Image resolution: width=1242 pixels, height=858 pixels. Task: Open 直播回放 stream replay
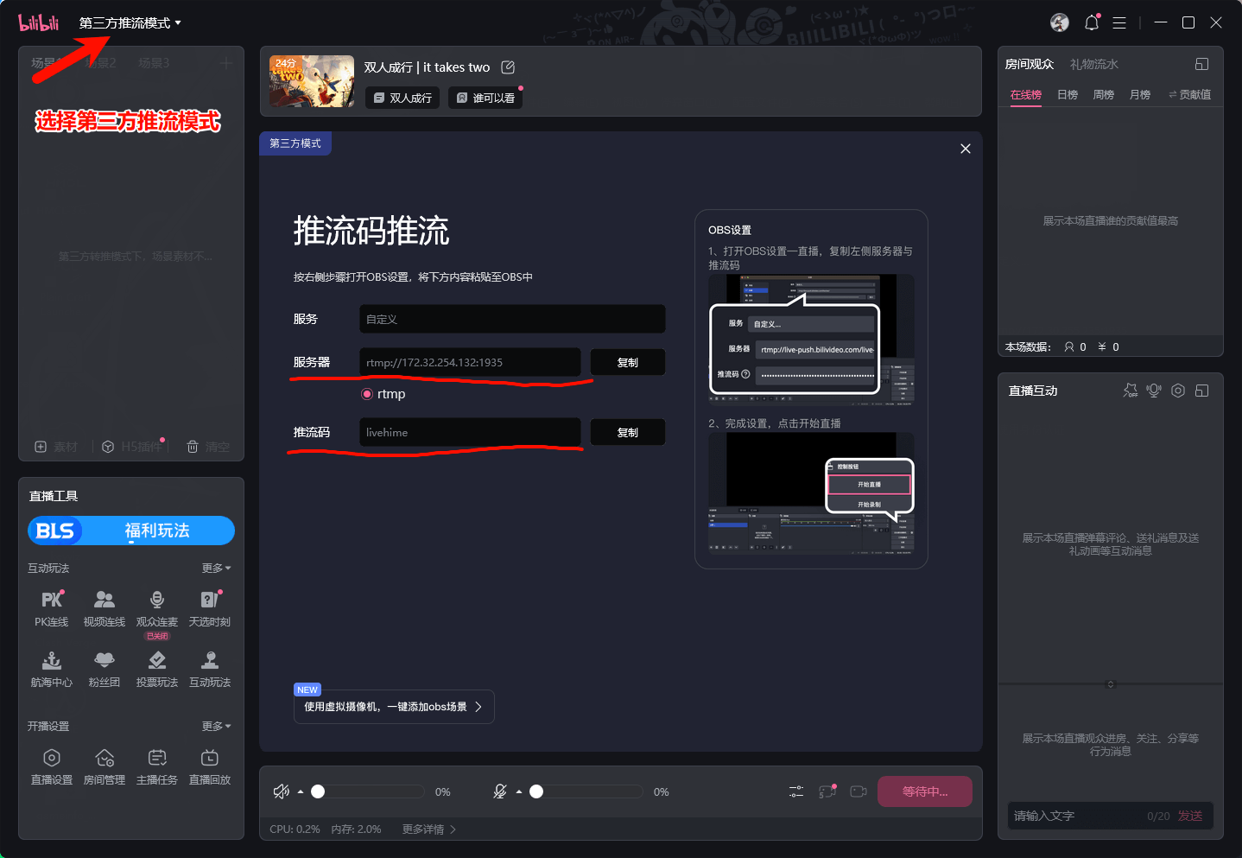tap(210, 766)
